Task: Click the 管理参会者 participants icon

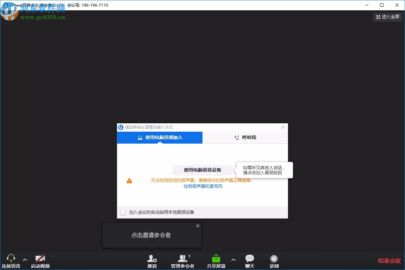Action: point(183,258)
